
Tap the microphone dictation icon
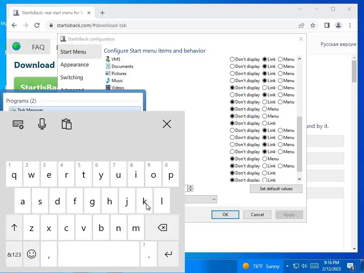coord(42,124)
